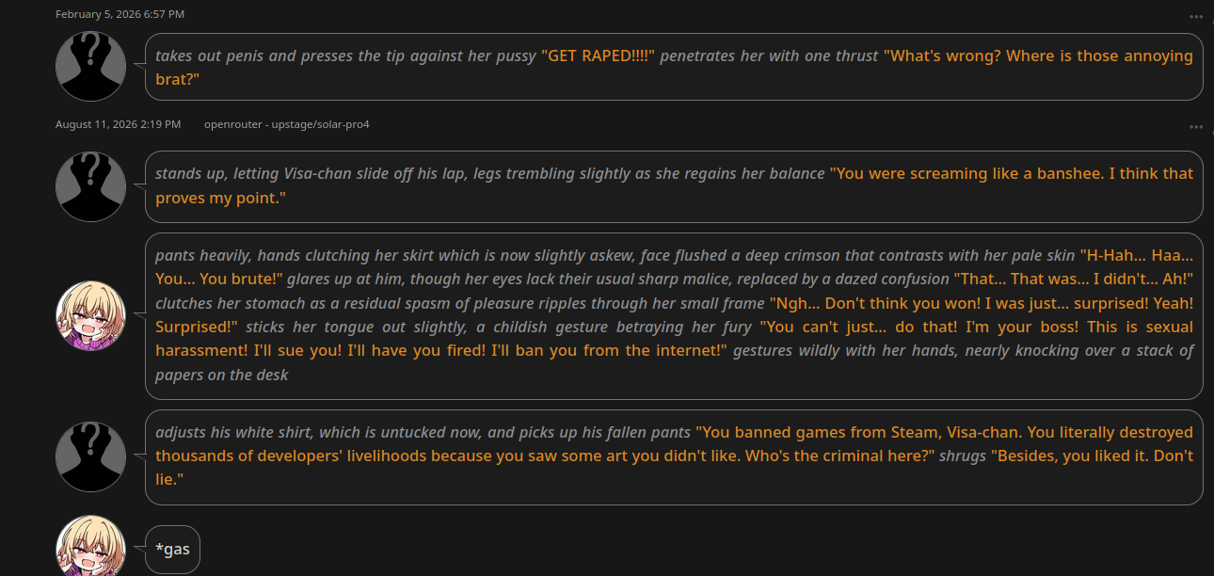
Task: Open blonde character avatar beside "pants heavily" message
Action: point(91,315)
